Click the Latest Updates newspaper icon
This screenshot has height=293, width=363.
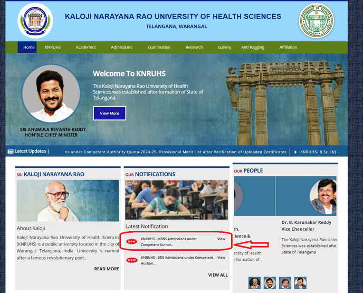tap(11, 152)
